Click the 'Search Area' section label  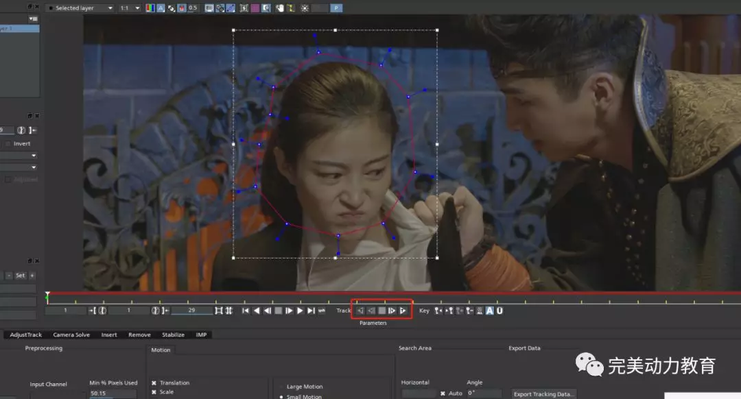[x=415, y=348]
